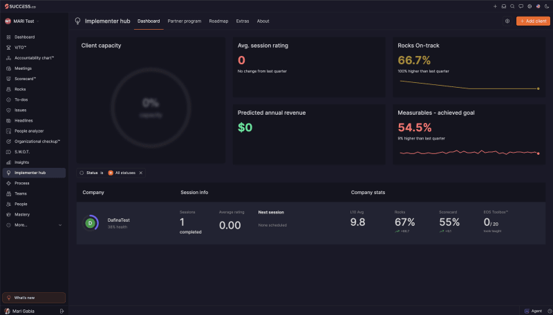Open the All statuses filter dropdown

[x=122, y=173]
